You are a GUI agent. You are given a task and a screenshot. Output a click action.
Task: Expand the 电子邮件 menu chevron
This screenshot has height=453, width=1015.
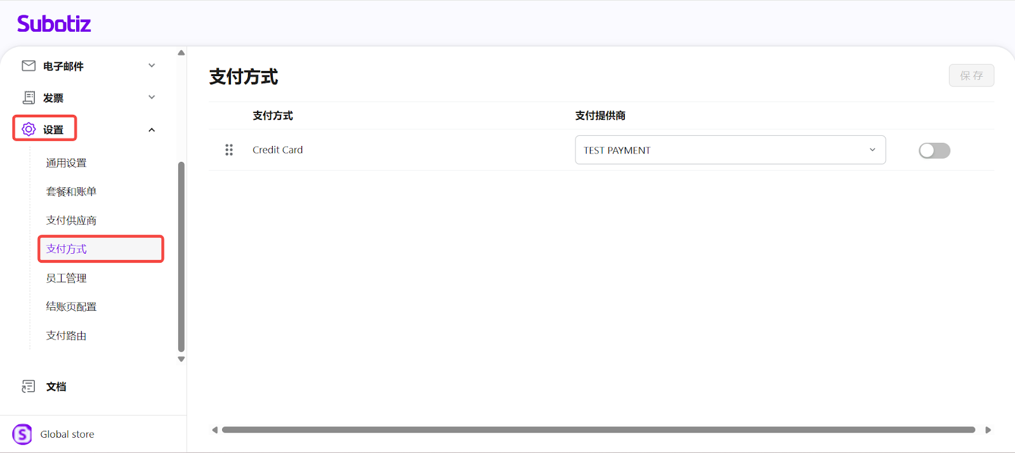(152, 65)
